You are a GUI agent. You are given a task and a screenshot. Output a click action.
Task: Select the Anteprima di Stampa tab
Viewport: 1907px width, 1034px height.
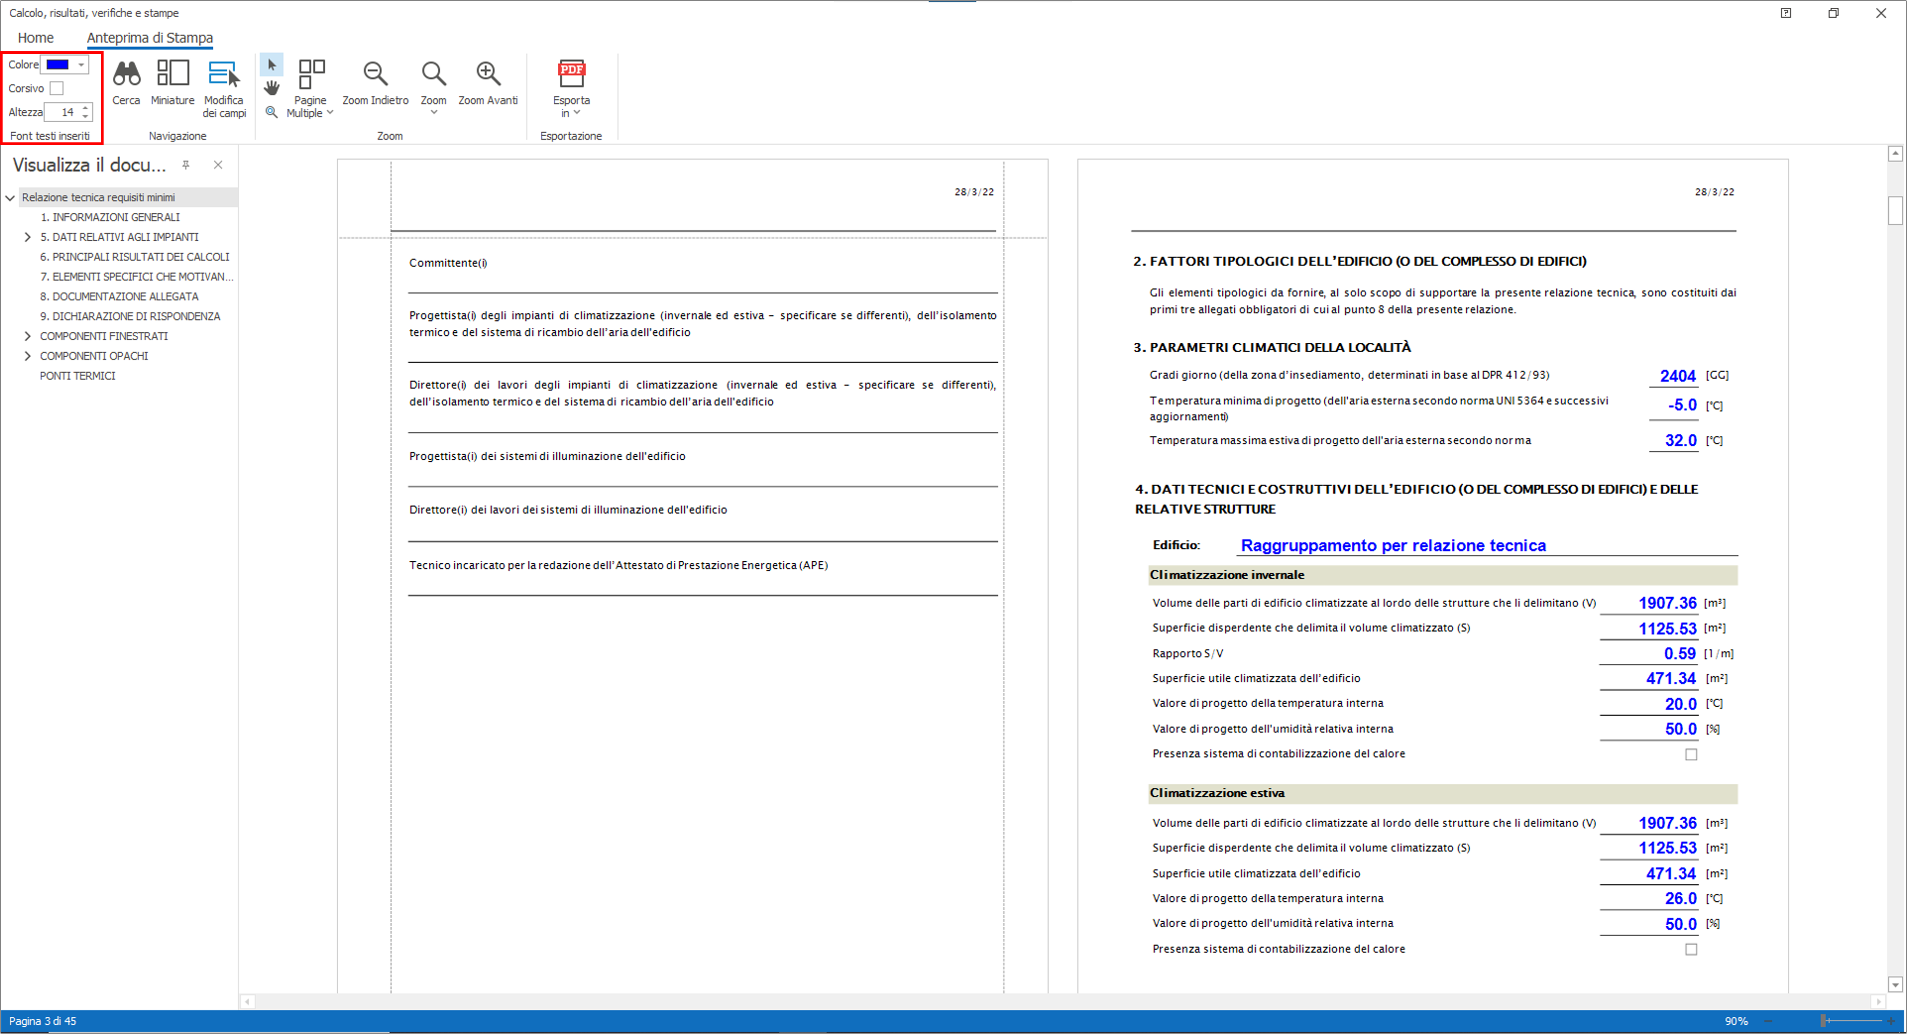coord(150,38)
